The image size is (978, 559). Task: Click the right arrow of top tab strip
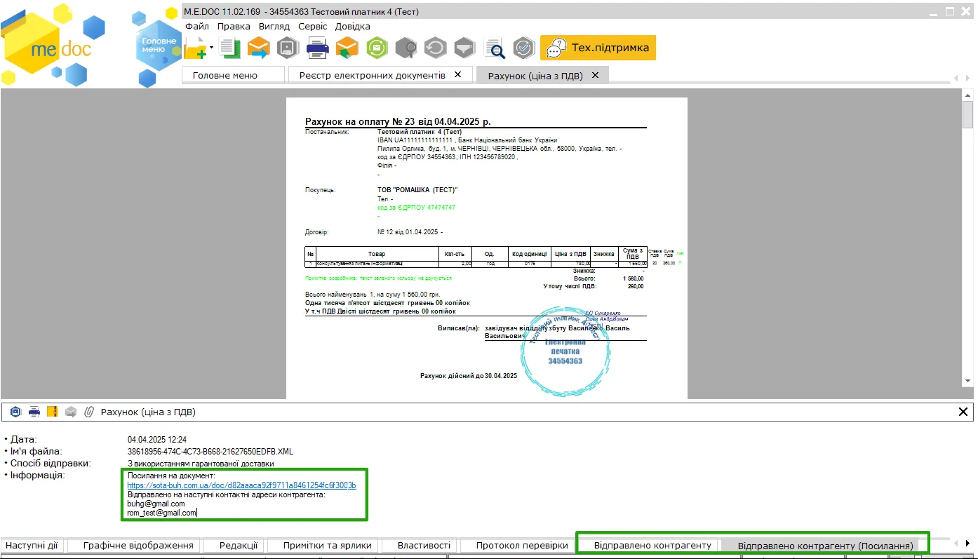coord(968,78)
